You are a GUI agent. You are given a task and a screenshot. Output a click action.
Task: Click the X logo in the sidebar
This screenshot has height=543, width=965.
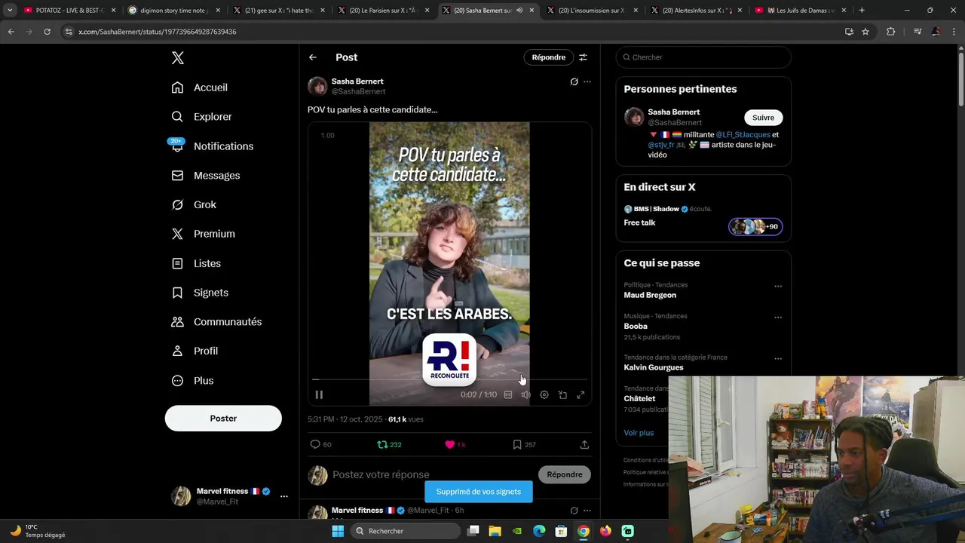point(178,58)
